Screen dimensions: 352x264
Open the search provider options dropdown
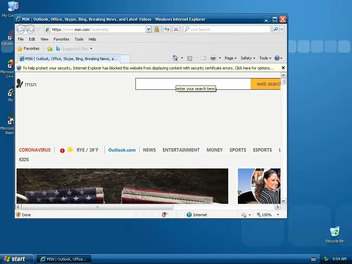coord(282,29)
